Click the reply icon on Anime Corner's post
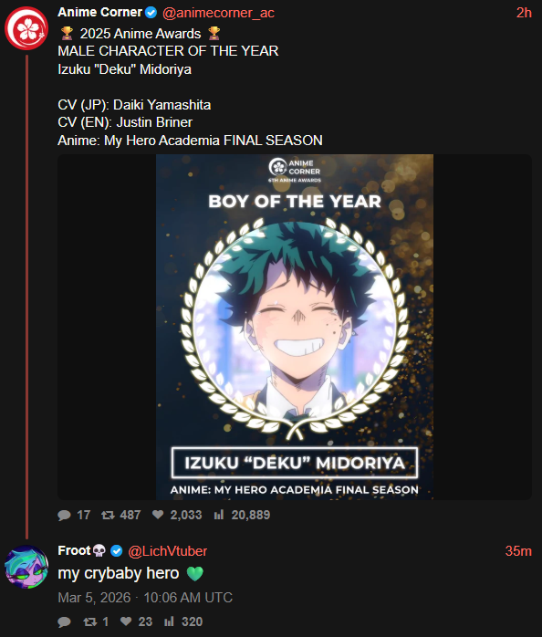 (x=64, y=515)
